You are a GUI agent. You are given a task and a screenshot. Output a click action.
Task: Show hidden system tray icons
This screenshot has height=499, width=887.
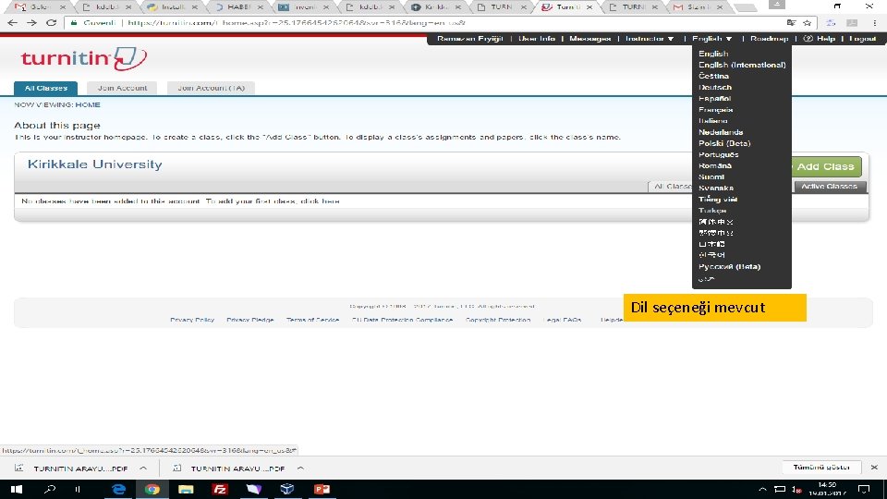coord(762,490)
